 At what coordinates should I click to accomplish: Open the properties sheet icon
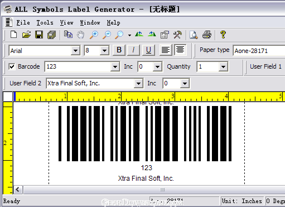(165, 35)
